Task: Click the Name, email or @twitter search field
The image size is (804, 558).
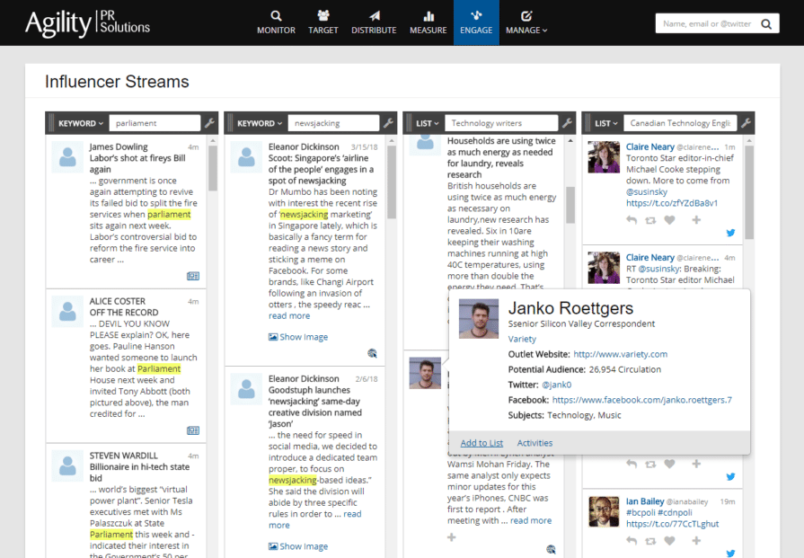Action: coord(710,23)
